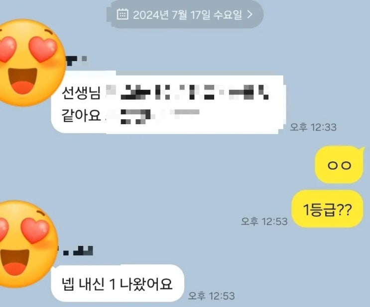
Task: Click the right heart eye of lower emoji
Action: [35, 230]
